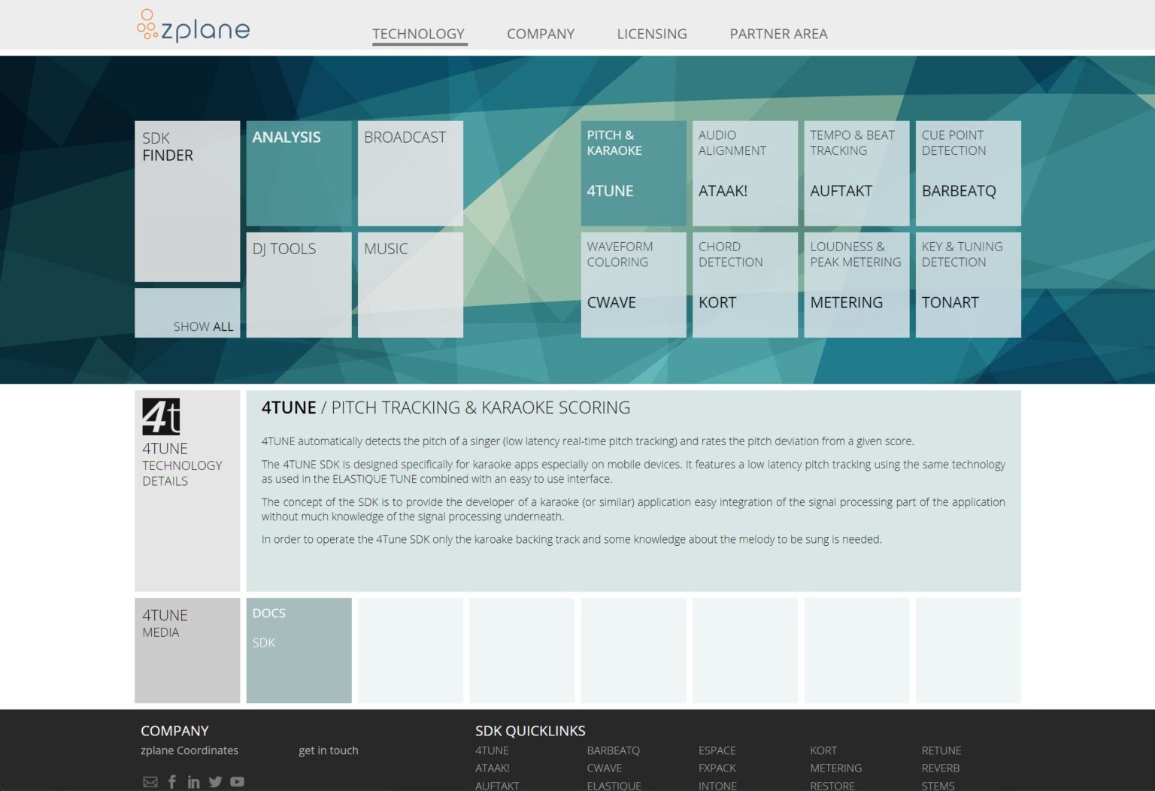Click the zplane logo

coord(193,26)
